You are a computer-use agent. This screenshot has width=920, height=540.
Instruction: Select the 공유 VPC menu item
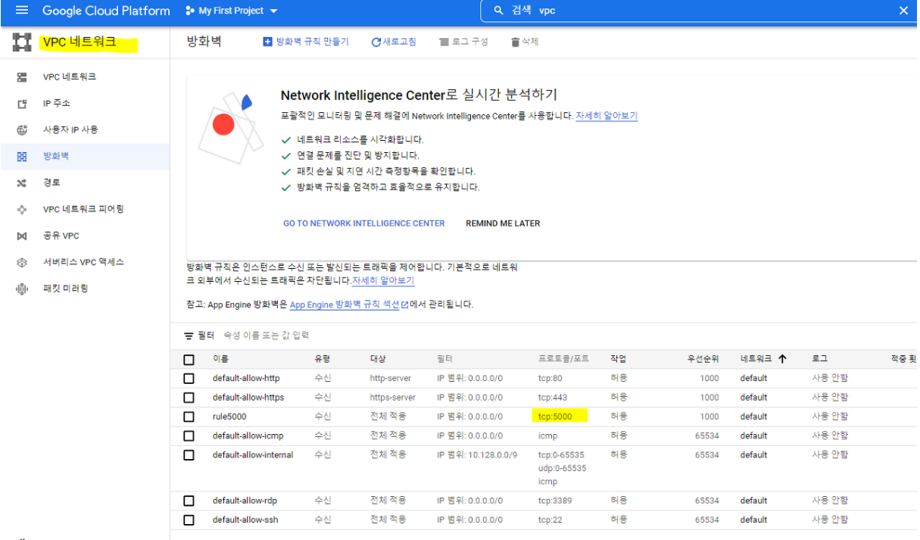(61, 236)
